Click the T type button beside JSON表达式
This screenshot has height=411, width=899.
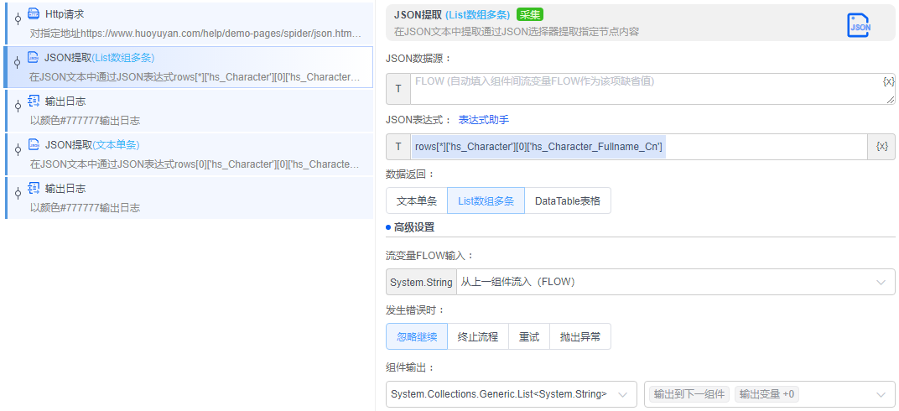point(398,147)
